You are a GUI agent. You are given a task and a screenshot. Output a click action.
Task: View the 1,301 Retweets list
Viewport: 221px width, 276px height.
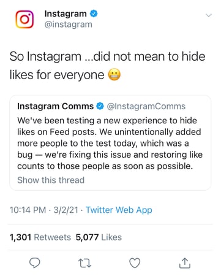[40, 237]
